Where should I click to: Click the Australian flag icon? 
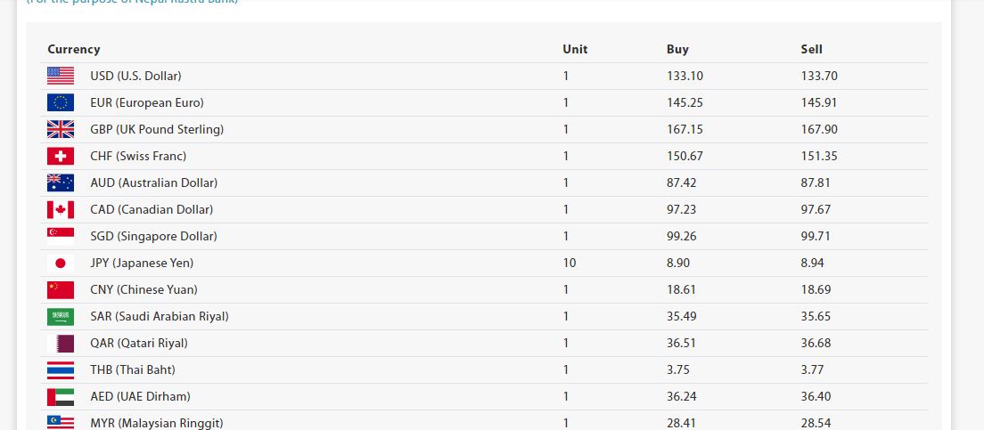(x=61, y=183)
